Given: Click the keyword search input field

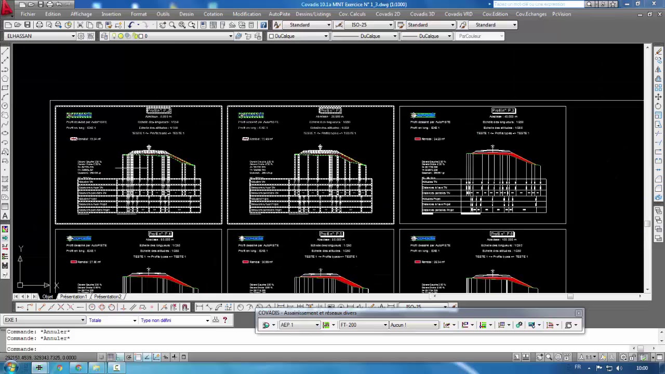Looking at the screenshot, I should point(538,4).
